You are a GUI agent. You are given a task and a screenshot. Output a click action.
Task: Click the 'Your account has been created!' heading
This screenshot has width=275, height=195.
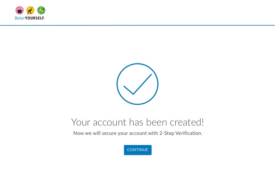click(137, 122)
